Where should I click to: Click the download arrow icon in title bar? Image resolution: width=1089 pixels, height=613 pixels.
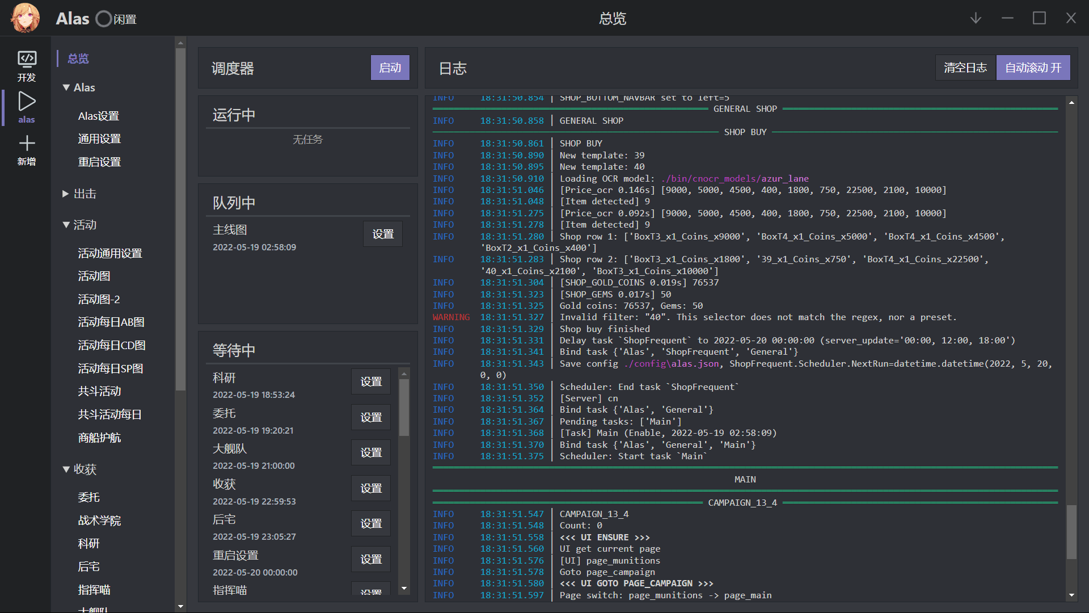(x=976, y=18)
